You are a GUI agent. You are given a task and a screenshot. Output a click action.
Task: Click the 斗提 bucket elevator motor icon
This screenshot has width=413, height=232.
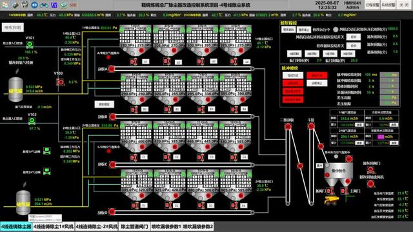click(x=311, y=126)
